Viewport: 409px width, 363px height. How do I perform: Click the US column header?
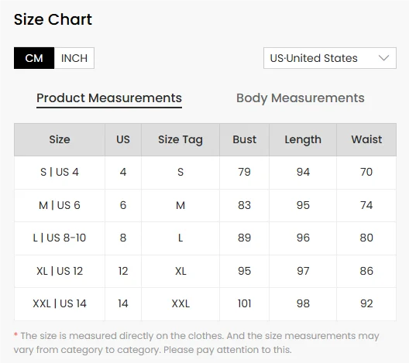[x=123, y=139]
